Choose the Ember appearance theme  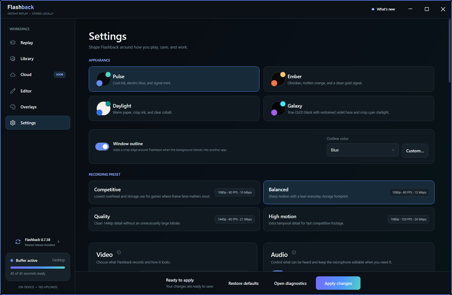(349, 79)
